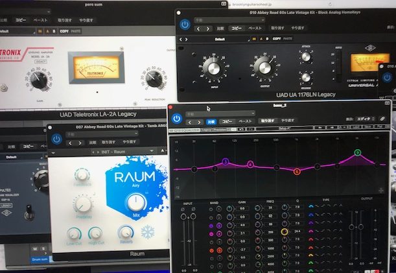Click the LA-2A Peak Reduction knob
Screen dimensions: 396x273
pos(154,79)
